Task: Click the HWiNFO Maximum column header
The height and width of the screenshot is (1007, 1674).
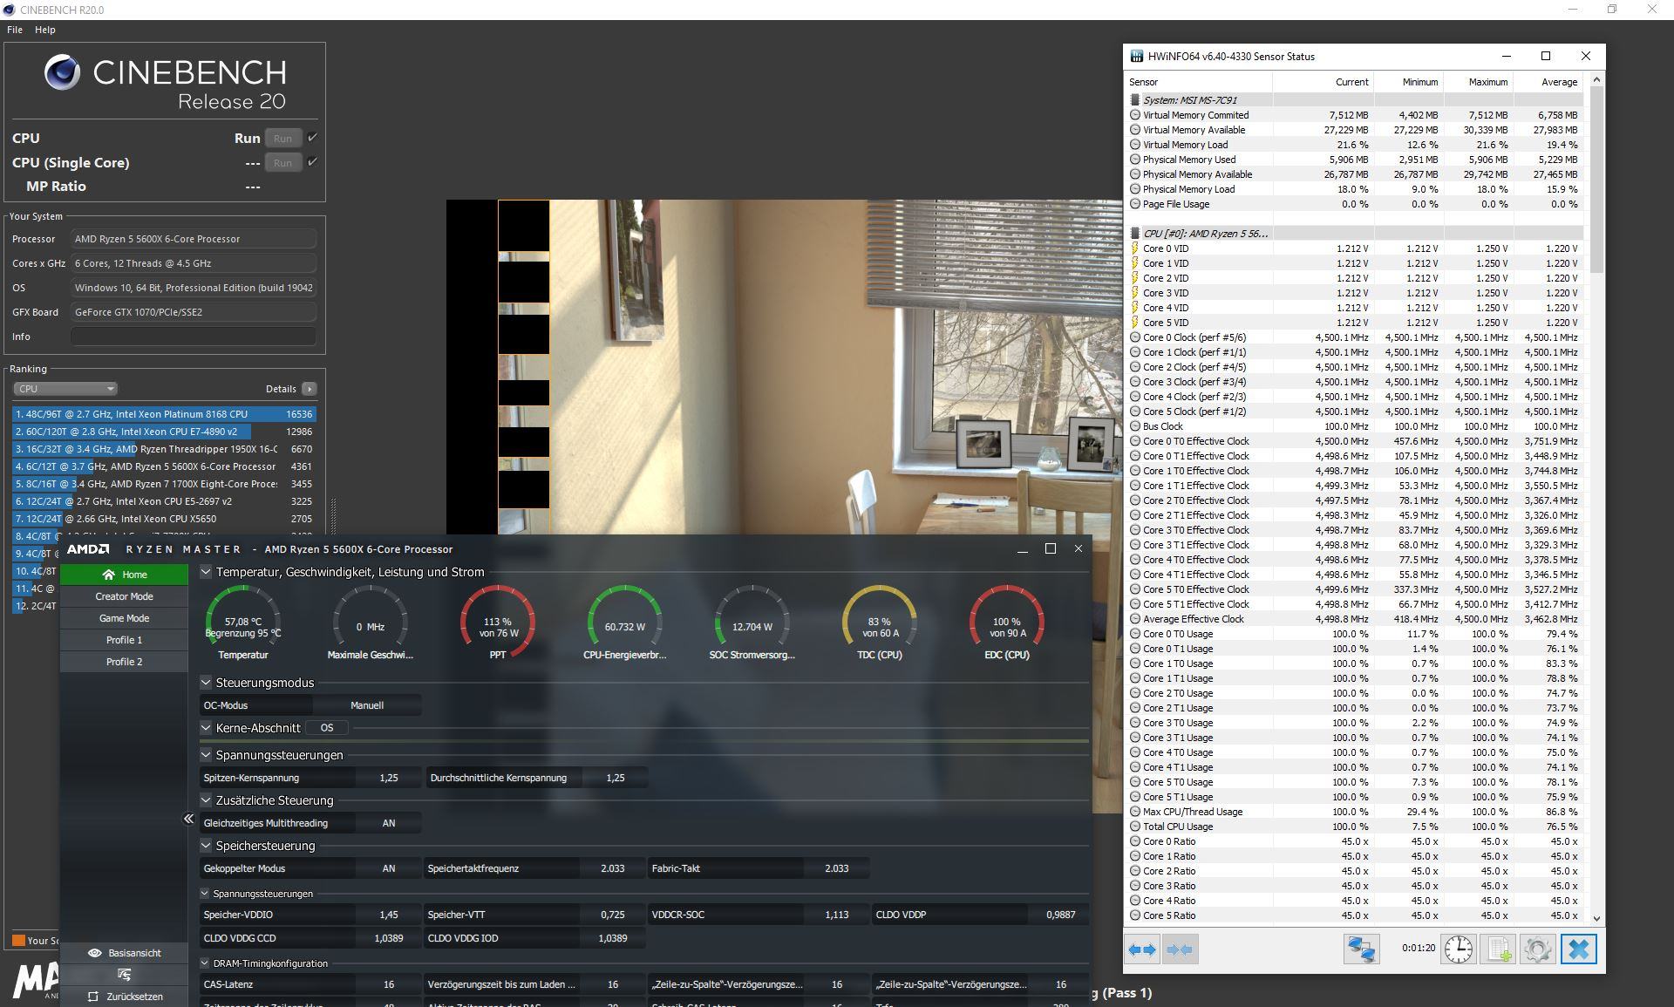Action: pos(1479,82)
